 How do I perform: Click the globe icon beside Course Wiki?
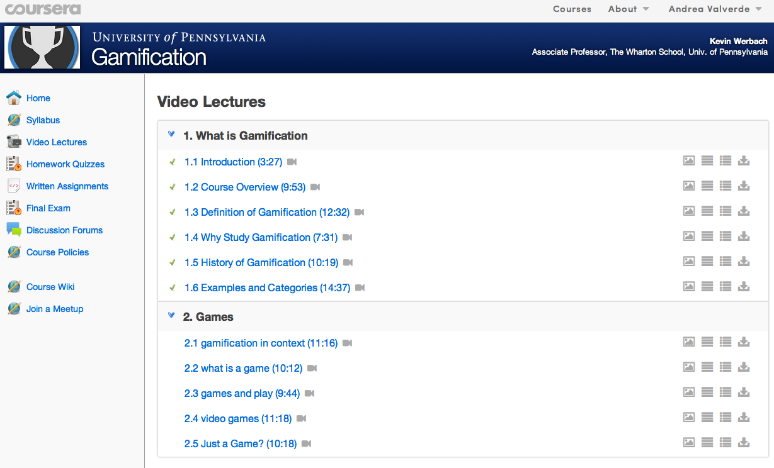point(14,286)
